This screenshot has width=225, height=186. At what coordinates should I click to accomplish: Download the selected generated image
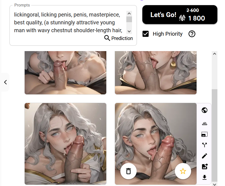click(x=204, y=177)
